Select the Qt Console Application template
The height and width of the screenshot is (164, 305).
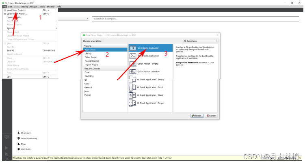pos(150,56)
